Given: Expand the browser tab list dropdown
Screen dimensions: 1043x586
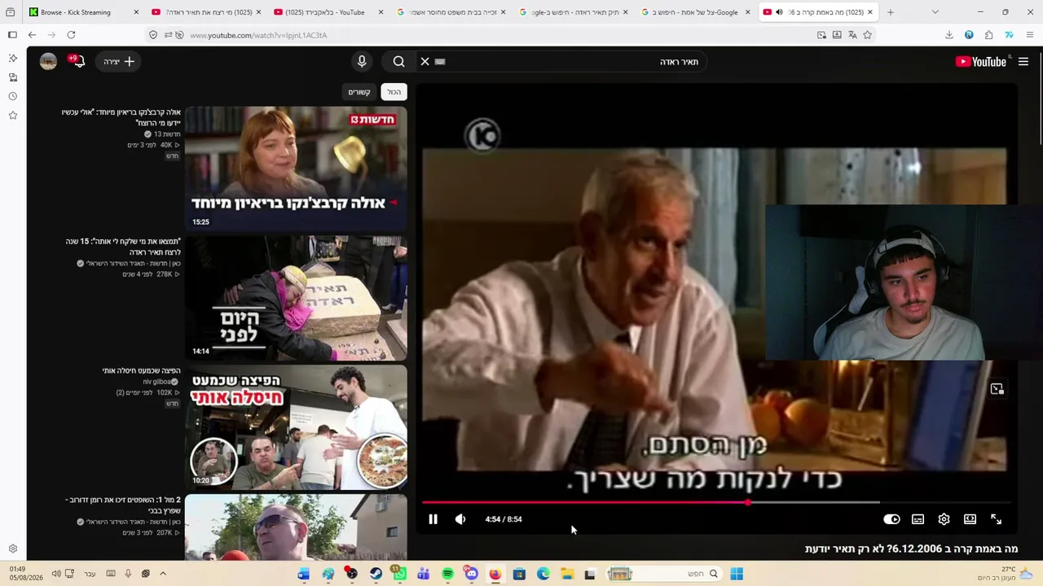Looking at the screenshot, I should [935, 12].
